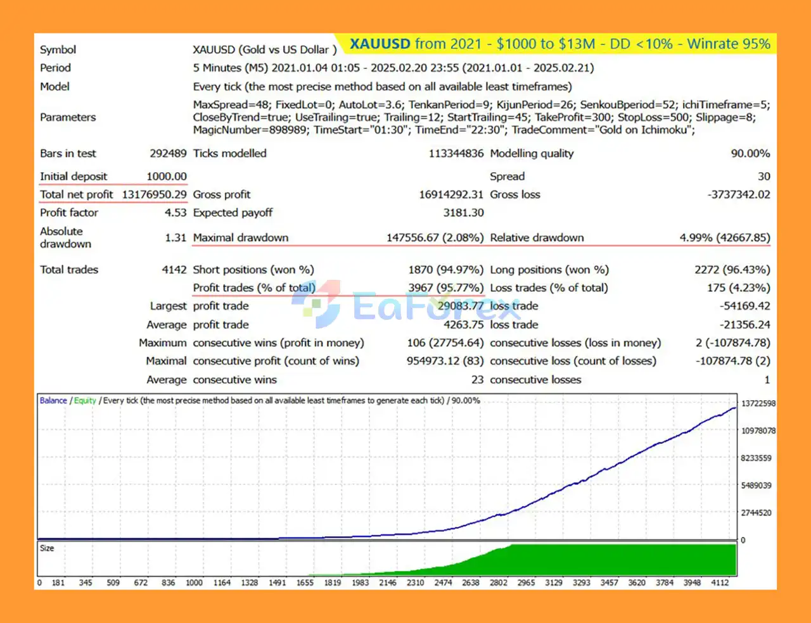This screenshot has width=811, height=623.
Task: Click the yellow XAUUSD headline banner
Action: click(560, 44)
